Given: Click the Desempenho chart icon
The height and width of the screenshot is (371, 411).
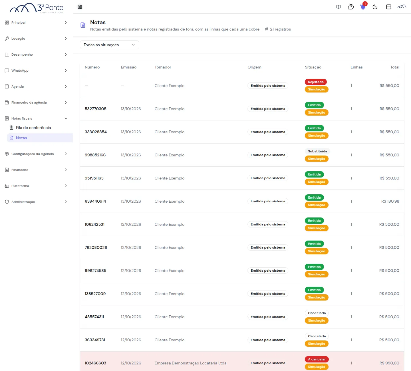Looking at the screenshot, I should tap(7, 55).
